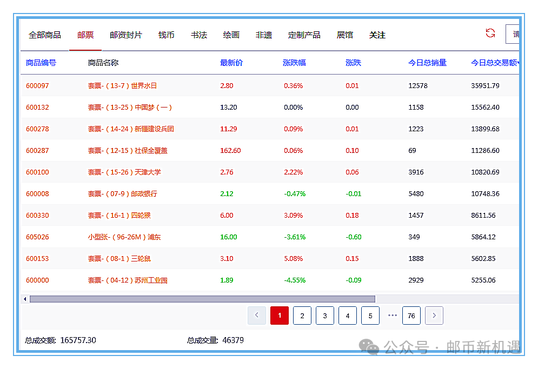Image resolution: width=538 pixels, height=369 pixels.
Task: Switch to the 邮资封片 tab
Action: [x=125, y=35]
